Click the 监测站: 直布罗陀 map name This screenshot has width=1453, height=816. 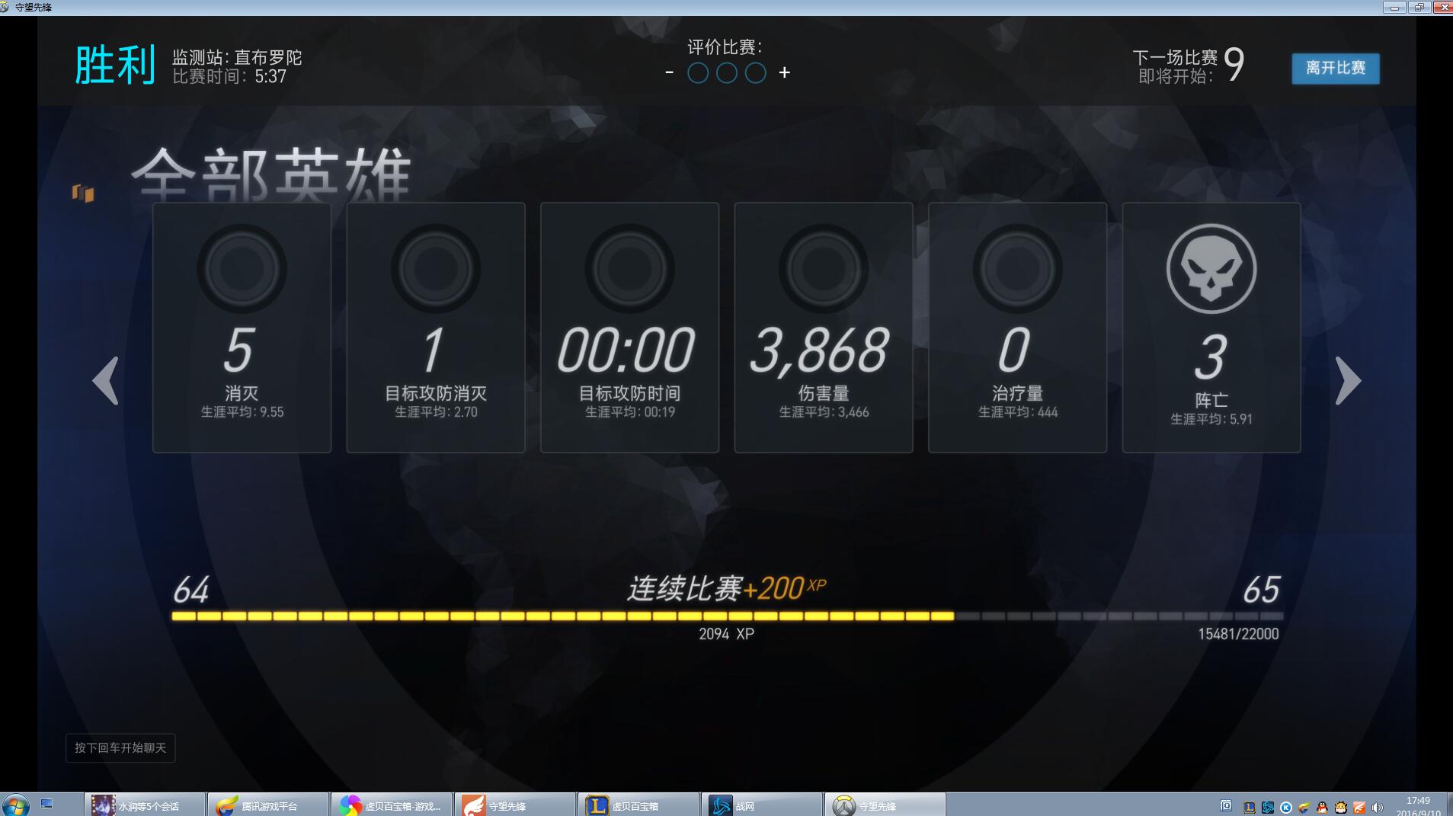[237, 58]
